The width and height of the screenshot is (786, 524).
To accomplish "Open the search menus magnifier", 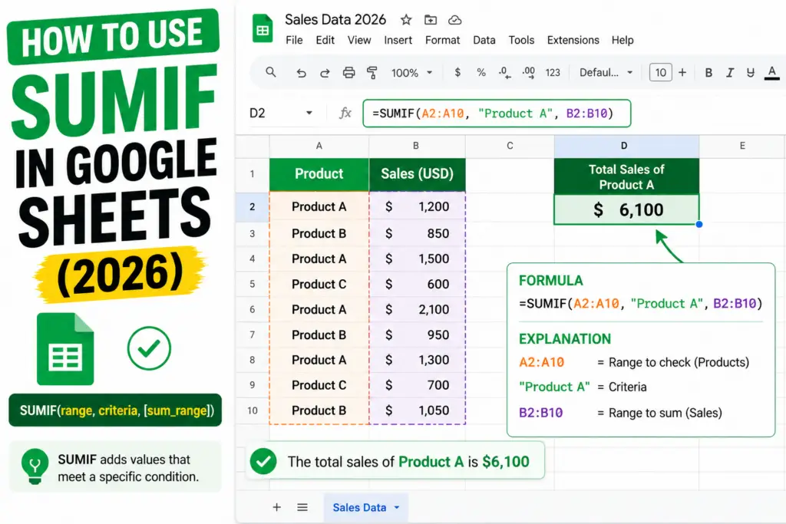I will [x=271, y=73].
